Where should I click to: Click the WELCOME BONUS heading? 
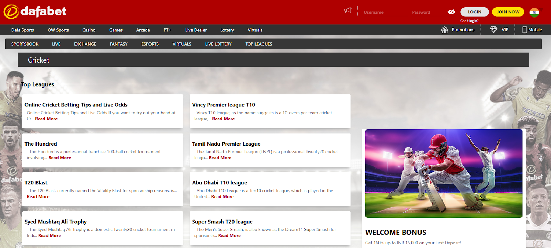pyautogui.click(x=396, y=233)
